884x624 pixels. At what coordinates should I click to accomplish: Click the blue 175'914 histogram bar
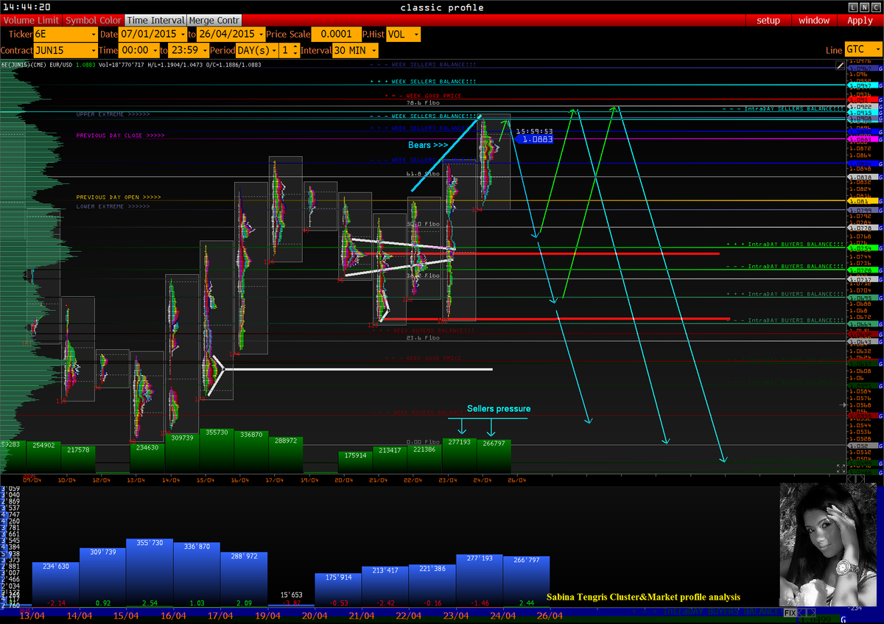[338, 589]
